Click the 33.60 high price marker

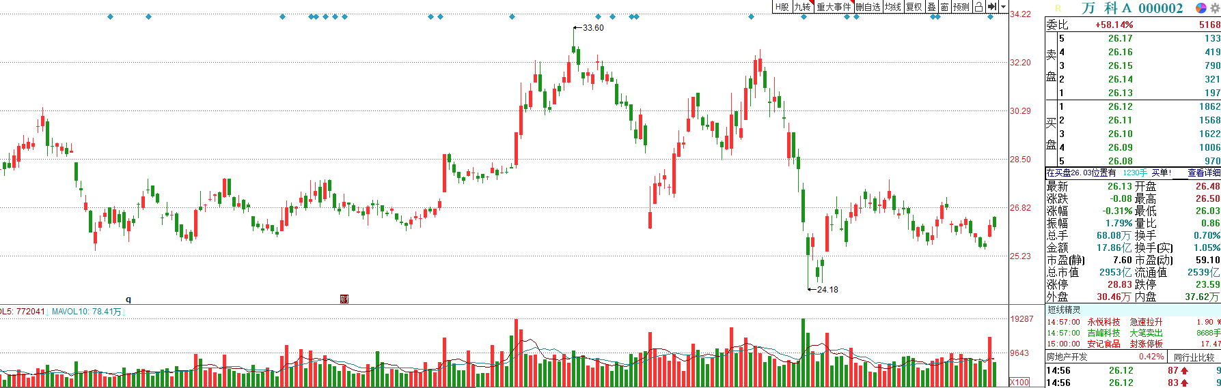pyautogui.click(x=592, y=28)
